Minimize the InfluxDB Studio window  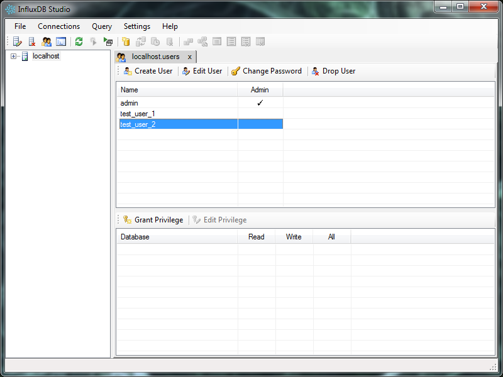(443, 6)
